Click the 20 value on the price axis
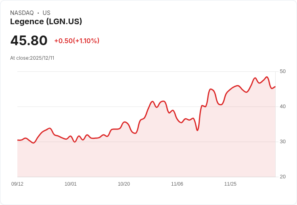Screen dimensions: 297x205 [282, 177]
